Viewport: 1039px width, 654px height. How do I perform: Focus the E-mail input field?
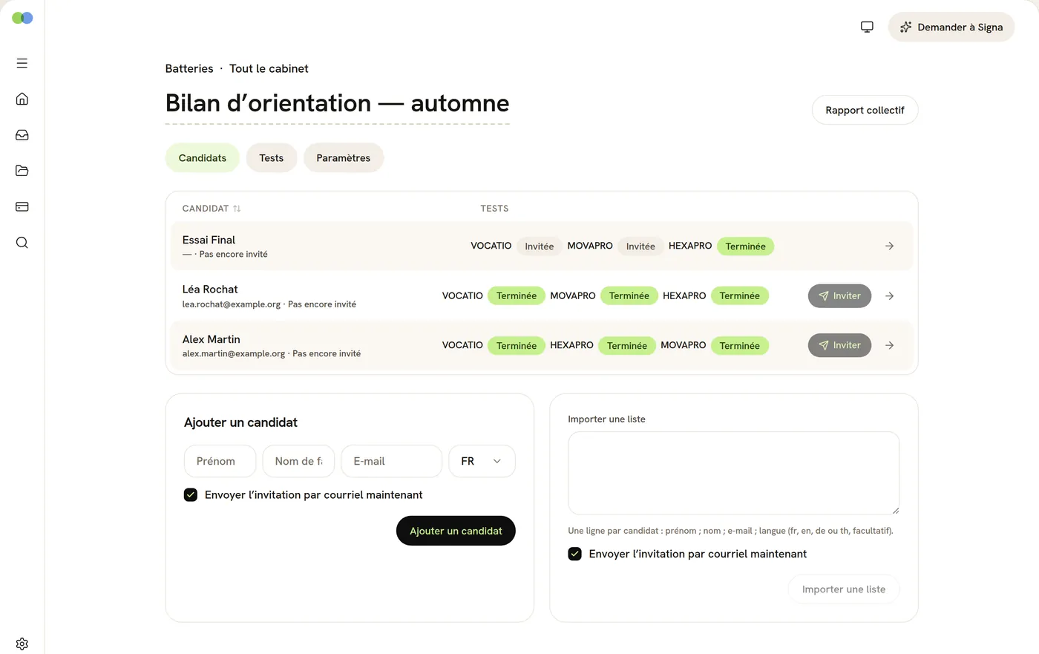391,461
